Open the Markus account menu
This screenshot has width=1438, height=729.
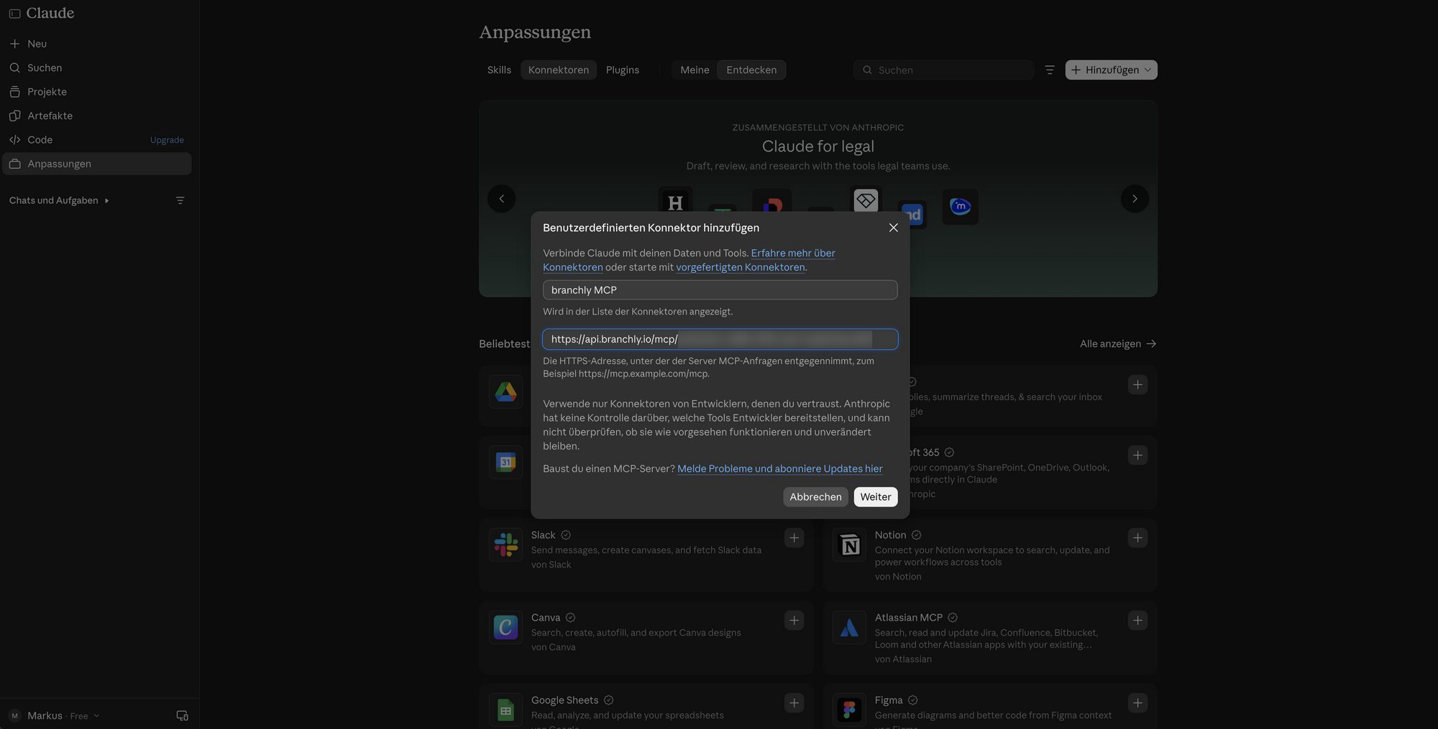click(x=54, y=716)
